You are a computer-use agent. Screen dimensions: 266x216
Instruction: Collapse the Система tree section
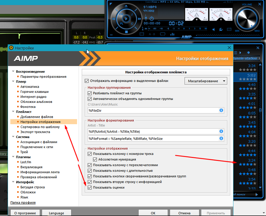(x=13, y=137)
